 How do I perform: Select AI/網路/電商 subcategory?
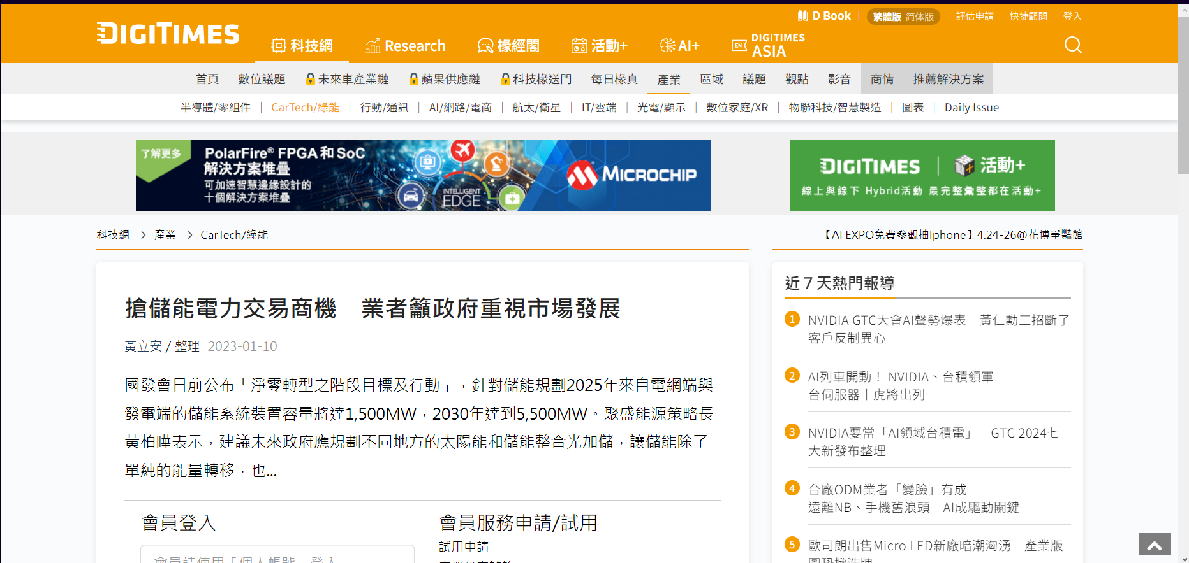coord(461,108)
